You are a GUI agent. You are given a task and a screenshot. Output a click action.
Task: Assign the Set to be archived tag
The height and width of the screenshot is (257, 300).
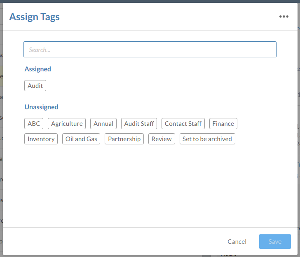(207, 139)
